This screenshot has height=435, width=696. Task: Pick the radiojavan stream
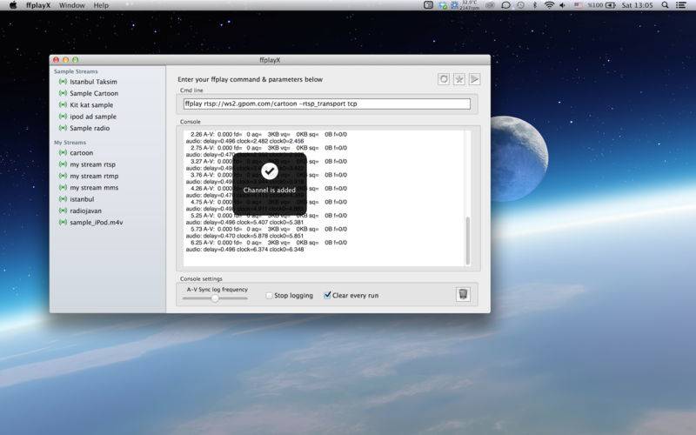click(85, 211)
